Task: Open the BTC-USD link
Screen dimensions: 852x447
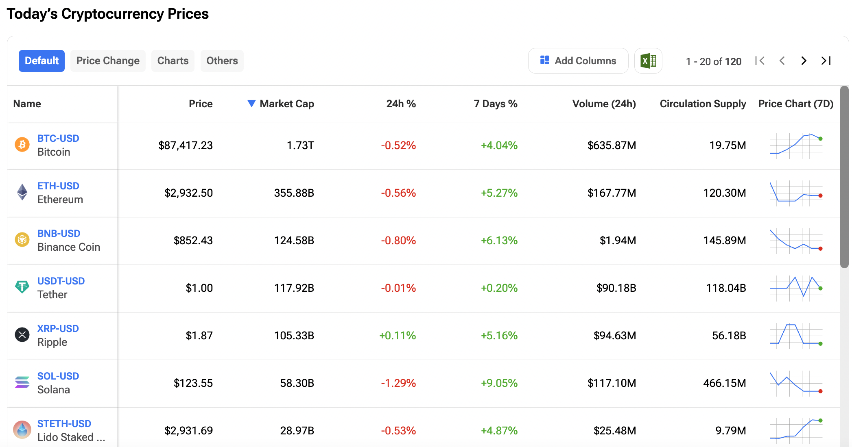Action: point(58,139)
